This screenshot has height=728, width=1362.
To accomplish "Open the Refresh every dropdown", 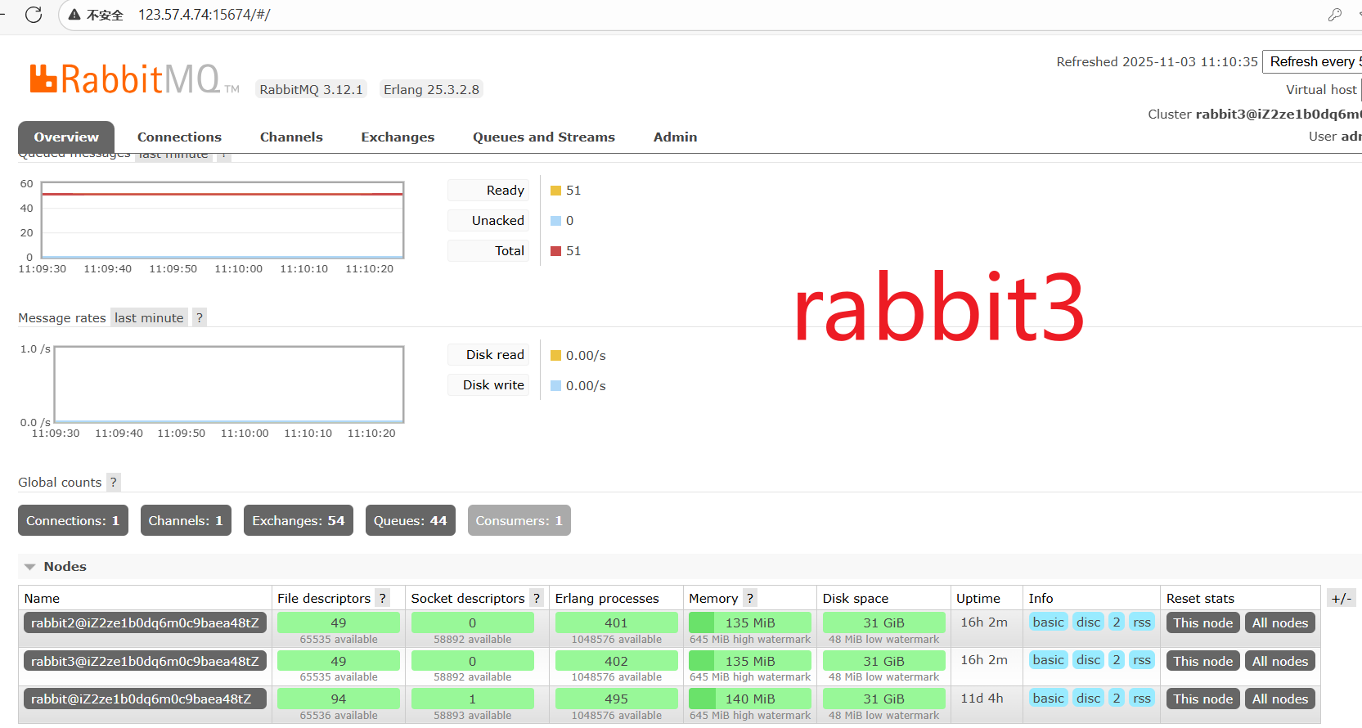I will [x=1313, y=61].
